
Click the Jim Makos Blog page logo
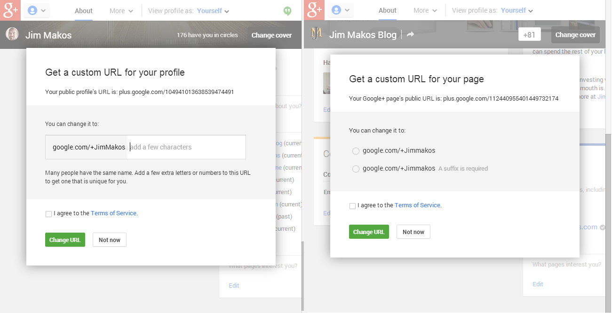coord(317,34)
